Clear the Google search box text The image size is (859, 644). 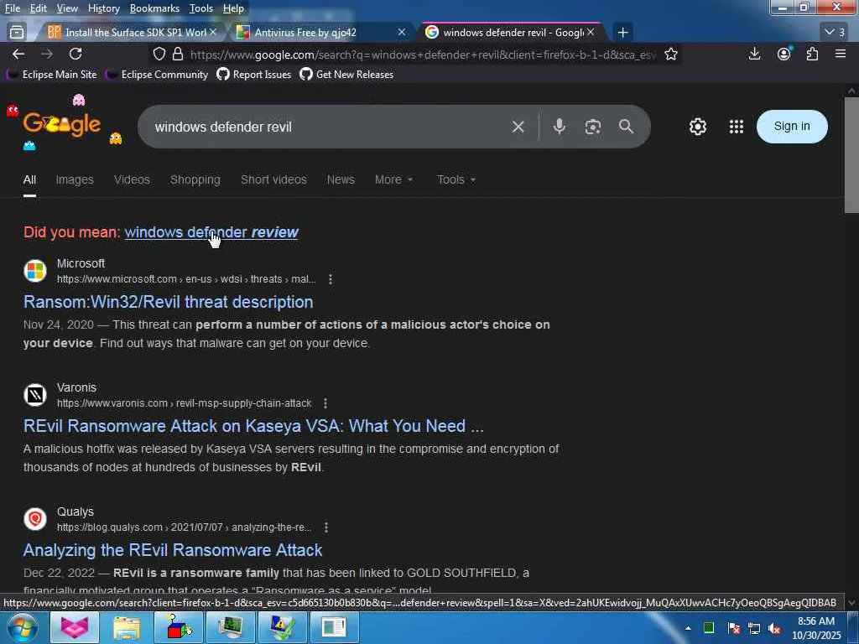pos(518,127)
